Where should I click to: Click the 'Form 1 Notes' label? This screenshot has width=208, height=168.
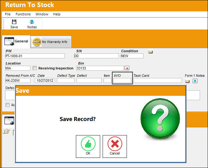194,76
